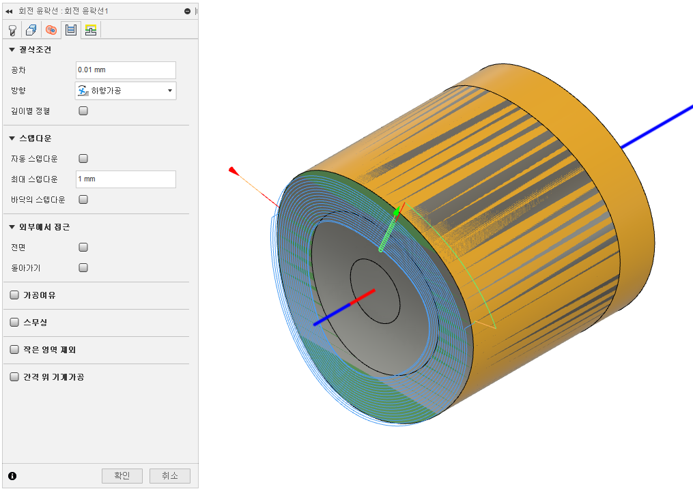The height and width of the screenshot is (489, 693).
Task: Collapse the 스텝다운 section
Action: 12,138
